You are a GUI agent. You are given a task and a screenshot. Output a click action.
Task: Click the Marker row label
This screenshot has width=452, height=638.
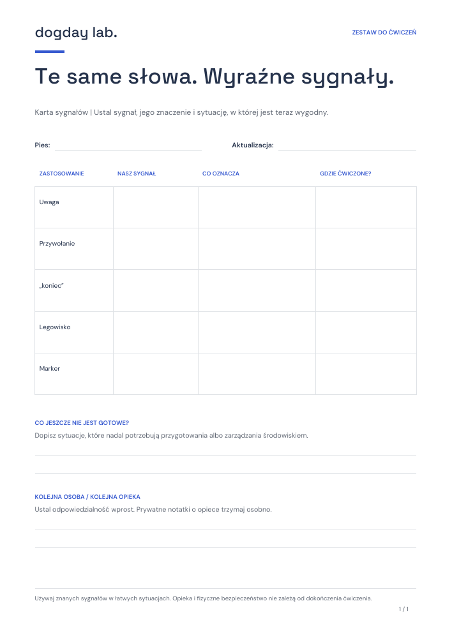click(x=50, y=368)
